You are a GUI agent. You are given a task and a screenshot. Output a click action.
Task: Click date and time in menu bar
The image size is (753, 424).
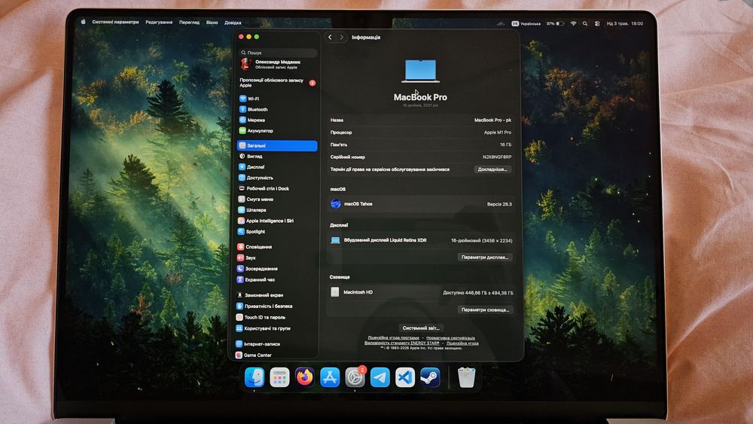click(x=625, y=23)
